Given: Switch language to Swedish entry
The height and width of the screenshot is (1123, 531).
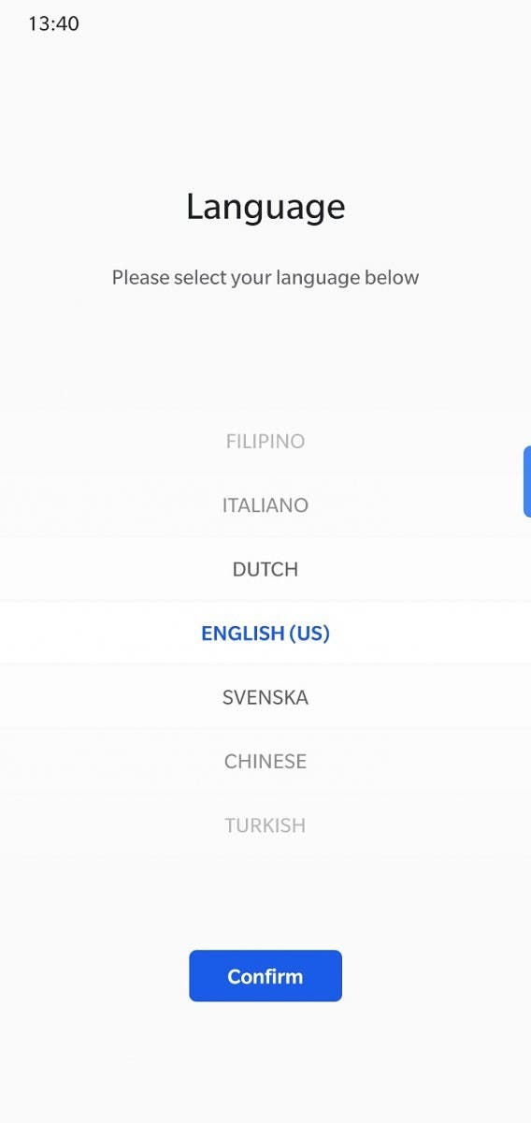Looking at the screenshot, I should (265, 697).
